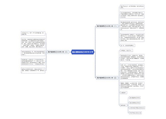Select the node starting 今年国庆，我去了xx
Viewport: 166px width, 119px height.
pos(126,51)
